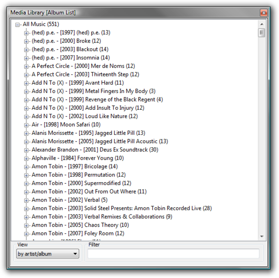Expand "Alphaville - [1984] Forever Young"
The image size is (279, 278).
pyautogui.click(x=26, y=158)
